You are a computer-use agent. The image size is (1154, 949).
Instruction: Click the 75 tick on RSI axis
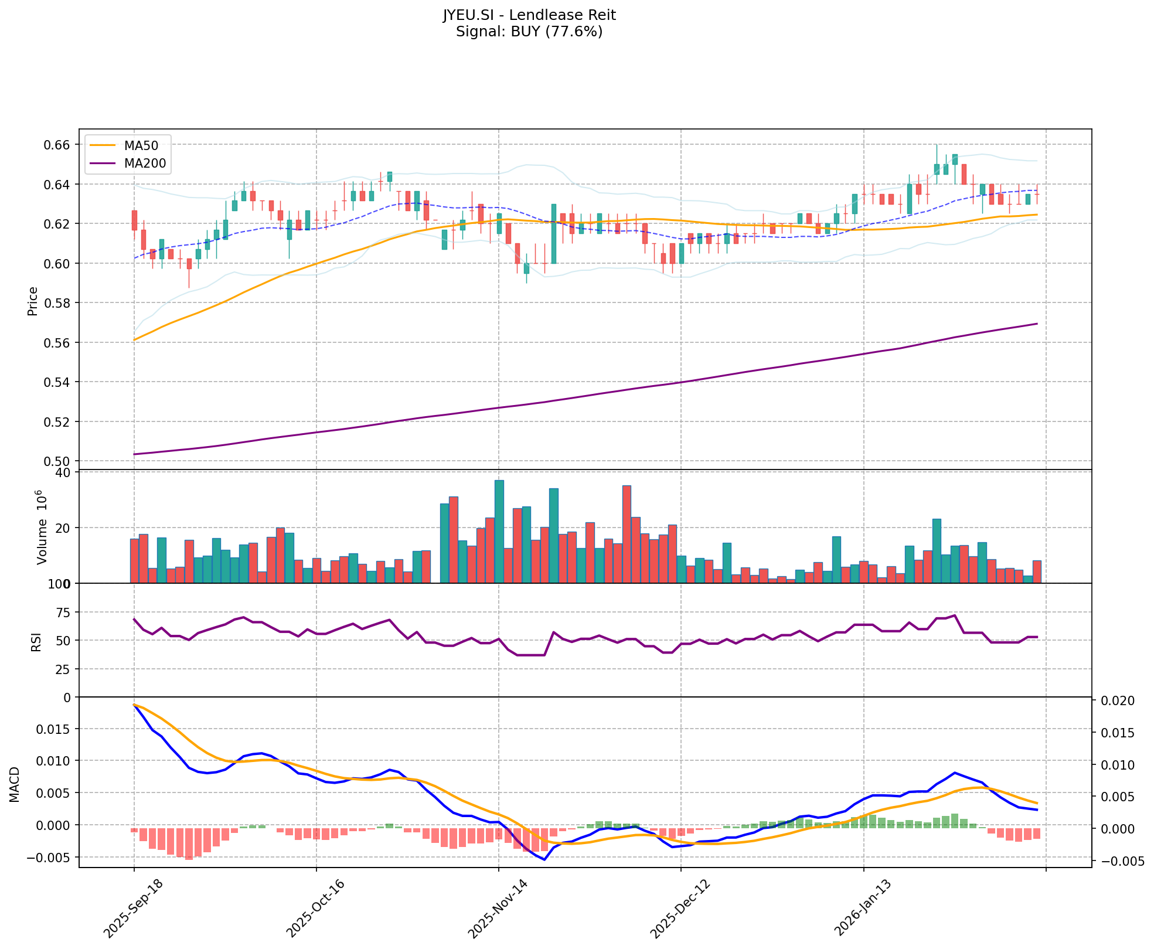[62, 613]
